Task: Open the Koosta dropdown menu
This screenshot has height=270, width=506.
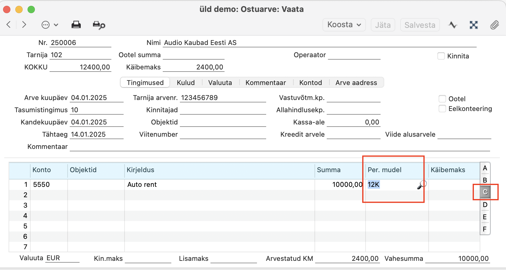Action: [344, 25]
